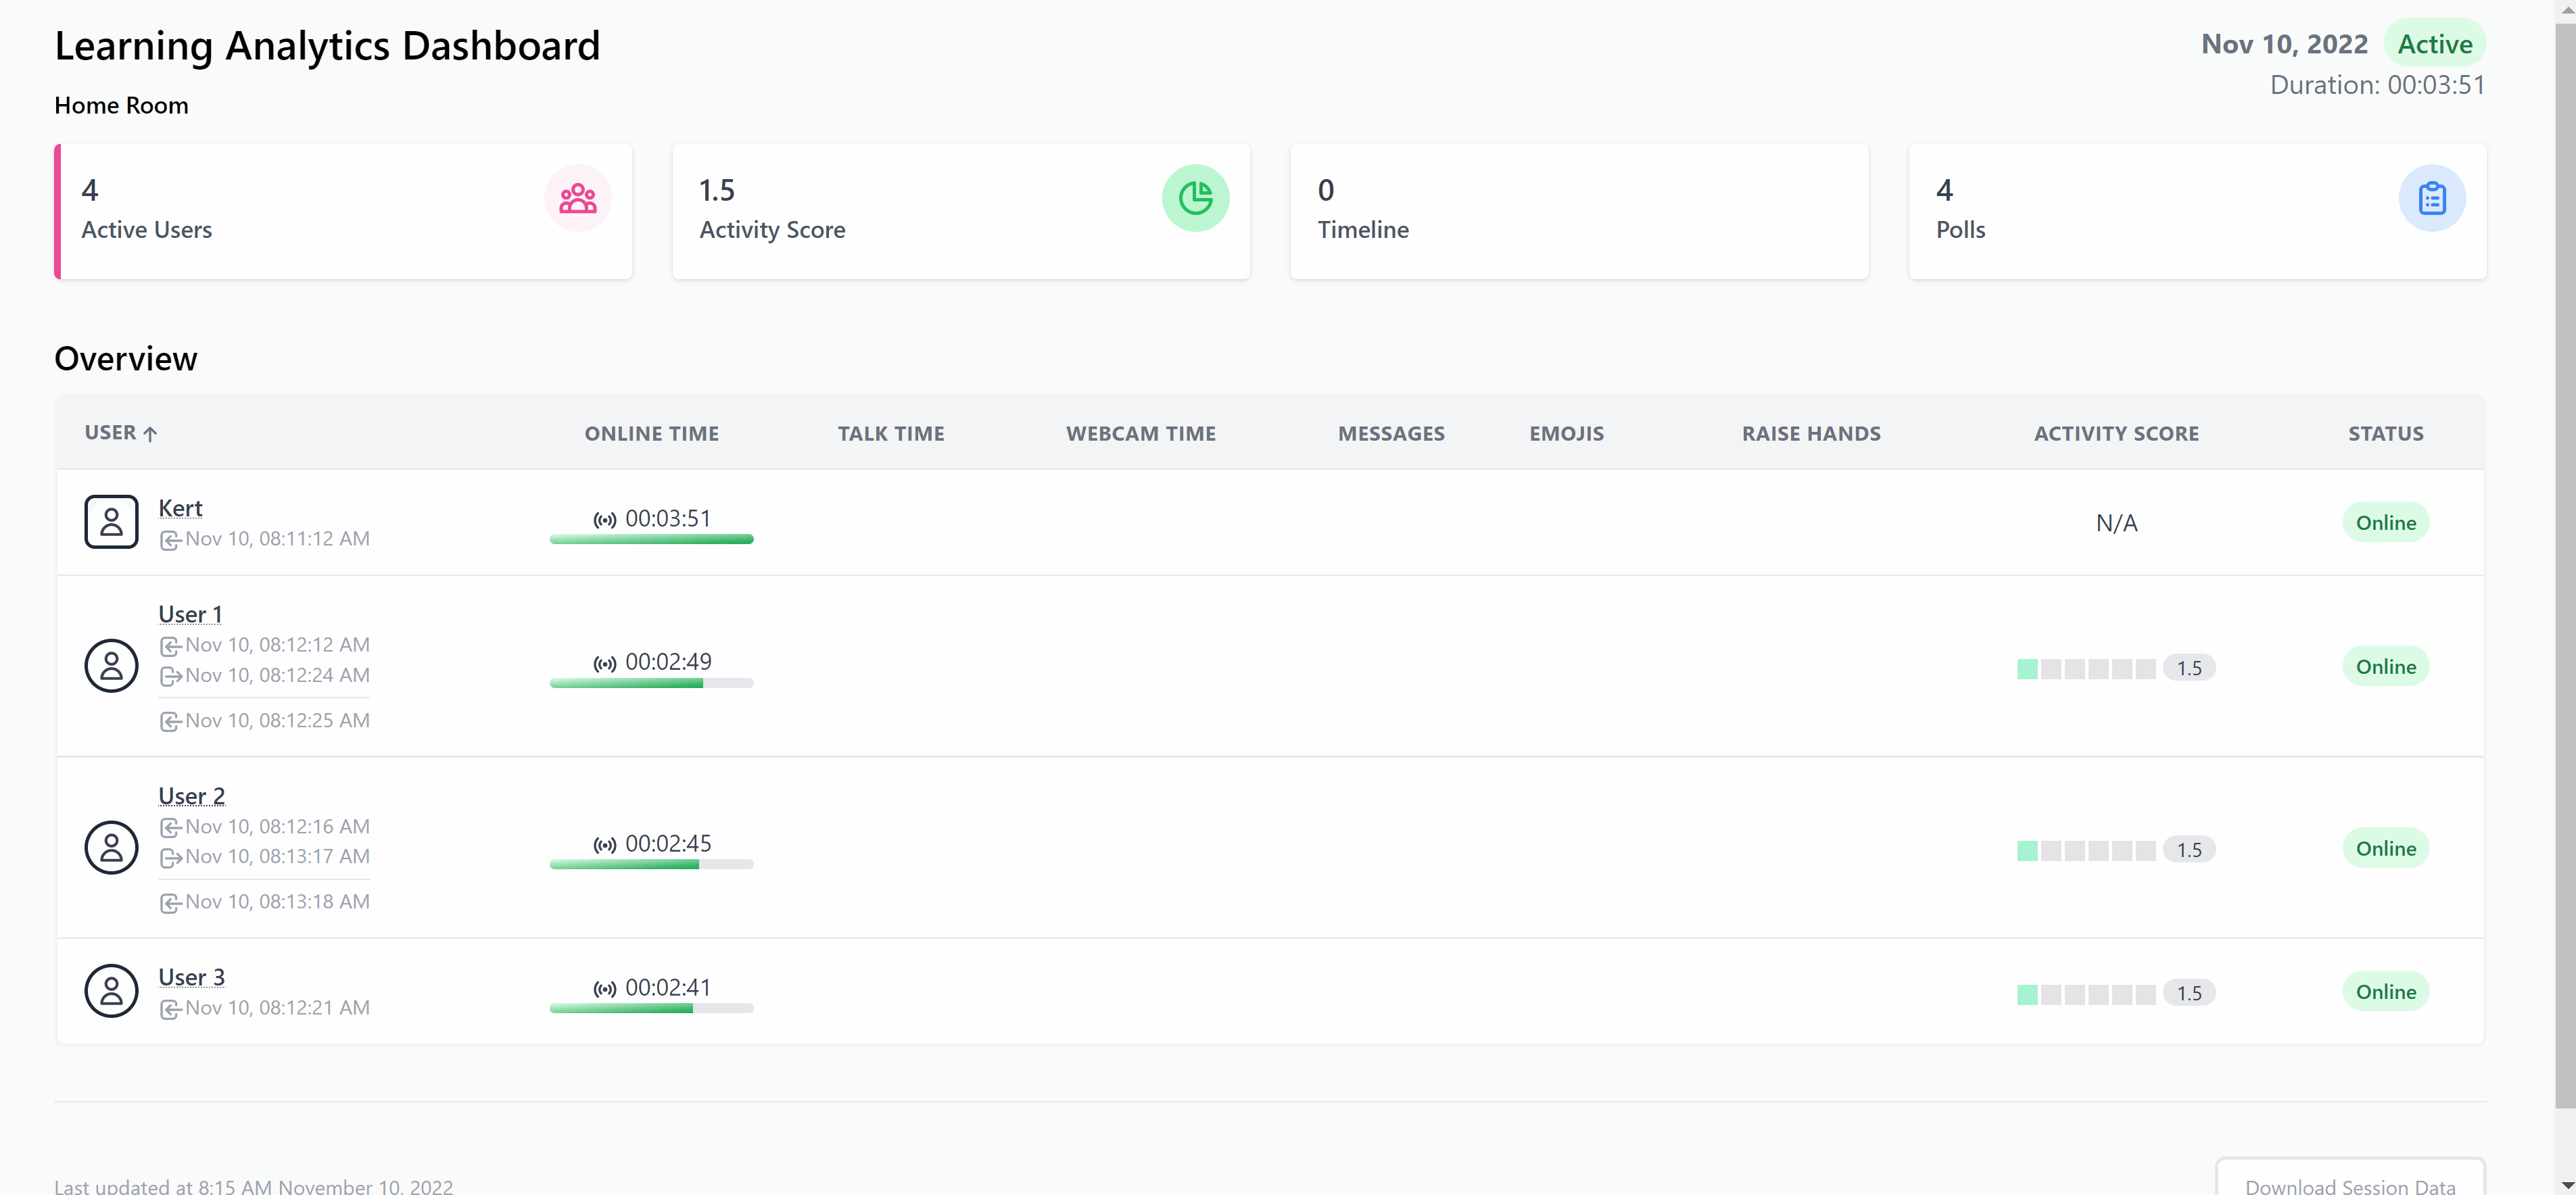Image resolution: width=2576 pixels, height=1195 pixels.
Task: Click the Polls clipboard icon
Action: pyautogui.click(x=2432, y=198)
